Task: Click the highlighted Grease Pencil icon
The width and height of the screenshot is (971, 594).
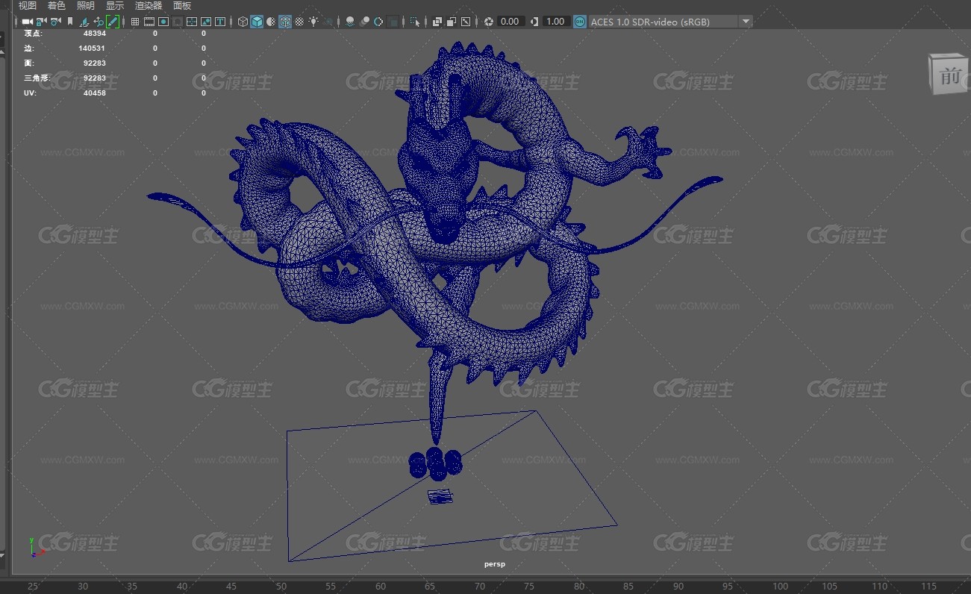Action: pos(113,22)
